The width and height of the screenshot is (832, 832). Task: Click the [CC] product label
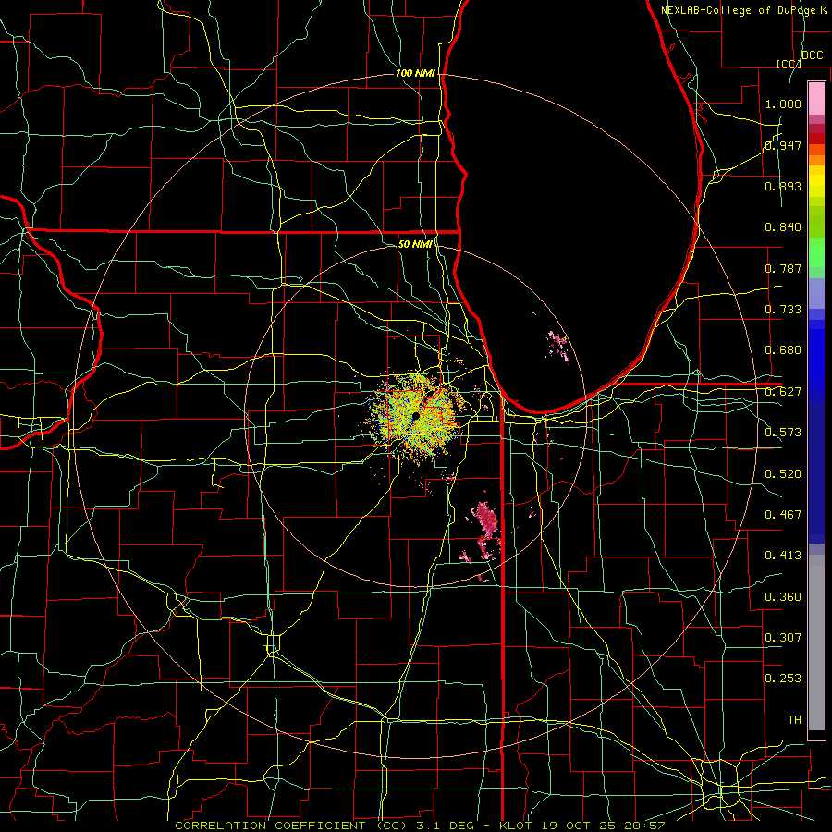coord(789,64)
